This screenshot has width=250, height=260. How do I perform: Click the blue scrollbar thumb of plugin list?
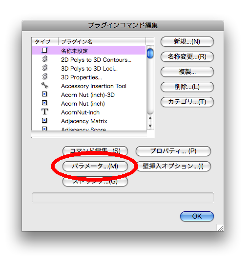[150, 53]
